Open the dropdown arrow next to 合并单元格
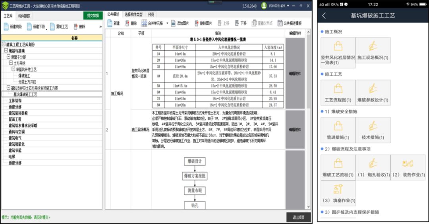The image size is (429, 224). pyautogui.click(x=167, y=23)
